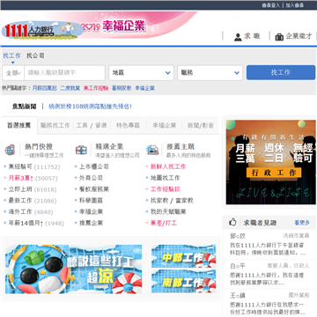Open the 焦點新聞 headline link
Image resolution: width=317 pixels, height=317 pixels.
click(x=90, y=107)
